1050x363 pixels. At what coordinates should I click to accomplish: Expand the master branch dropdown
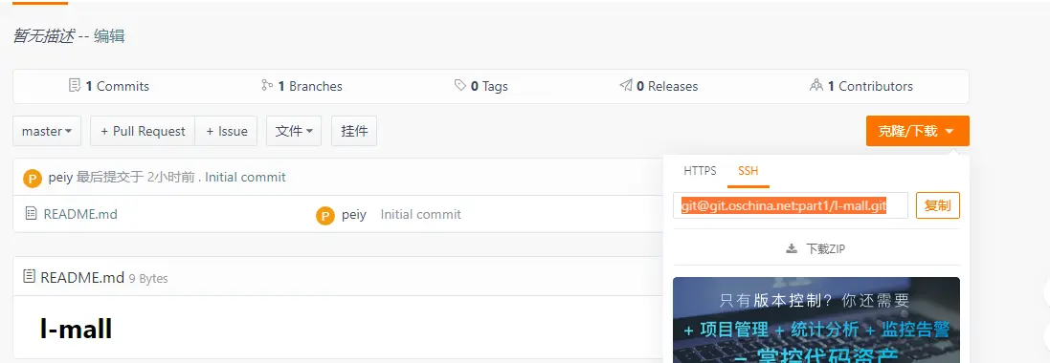(x=47, y=131)
